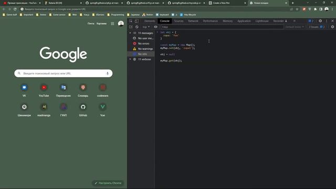
Task: Open the VK shortcut
Action: [24, 90]
